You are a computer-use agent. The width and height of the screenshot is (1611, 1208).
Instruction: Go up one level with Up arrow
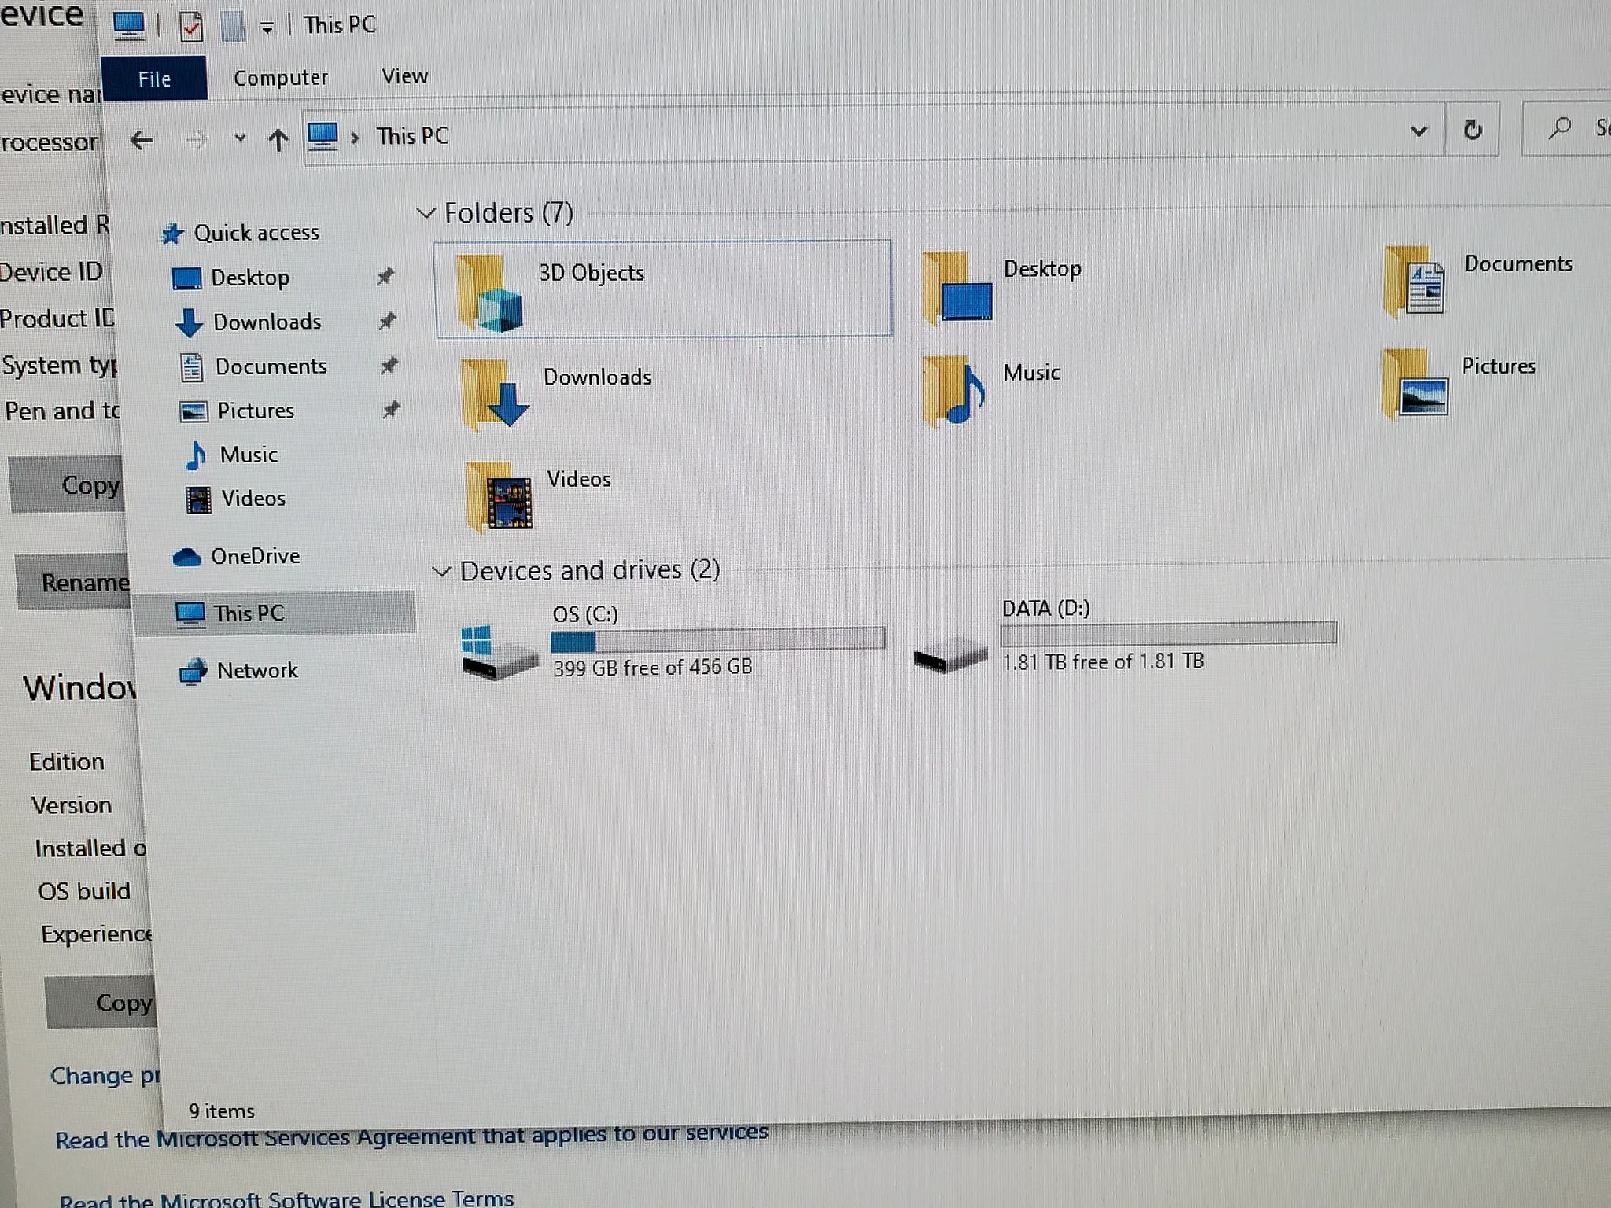tap(278, 140)
